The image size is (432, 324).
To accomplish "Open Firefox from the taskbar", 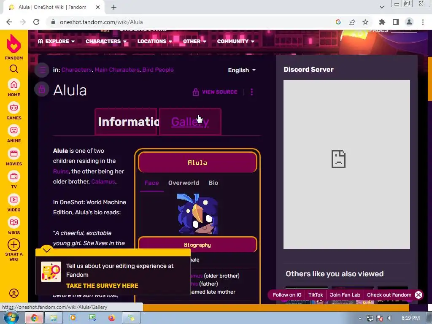I will (111, 318).
